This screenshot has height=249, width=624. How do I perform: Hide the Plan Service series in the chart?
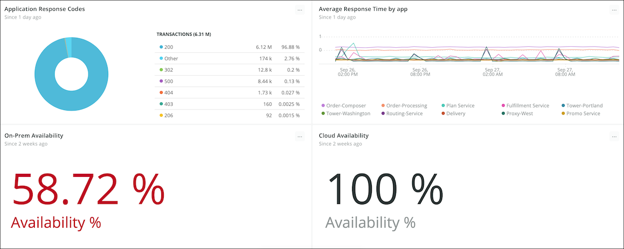pyautogui.click(x=460, y=106)
